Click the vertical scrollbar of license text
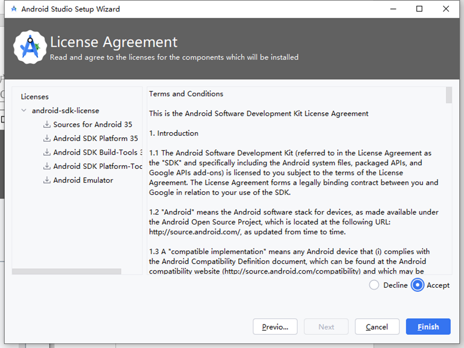 pyautogui.click(x=449, y=95)
